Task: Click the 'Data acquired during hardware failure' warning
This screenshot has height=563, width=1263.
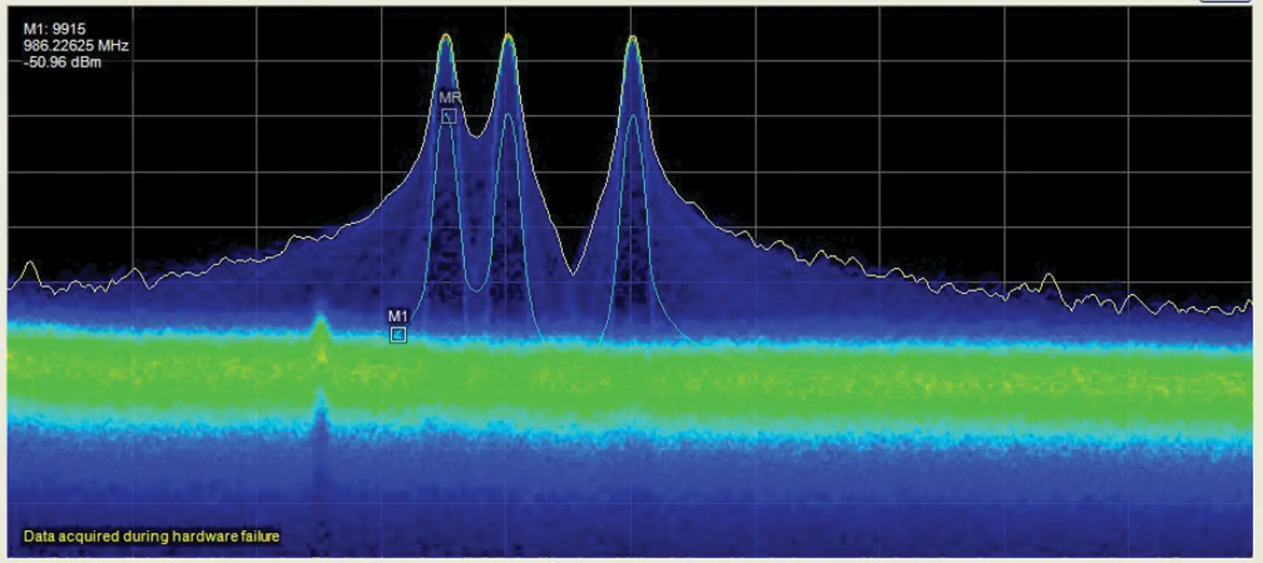Action: (x=152, y=536)
